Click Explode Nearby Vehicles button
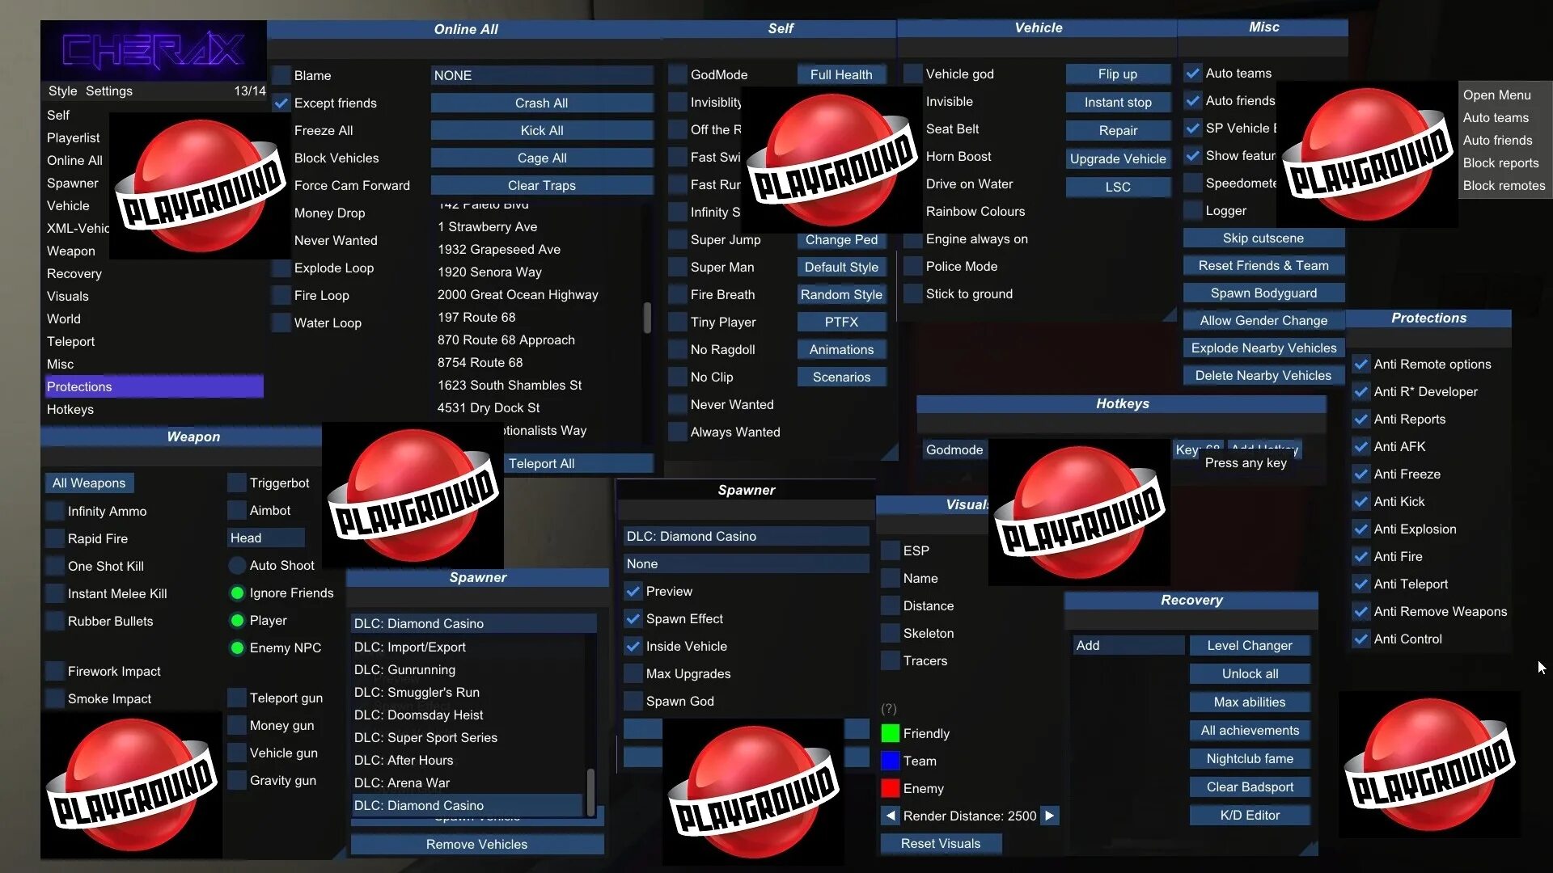1553x873 pixels. click(x=1263, y=348)
